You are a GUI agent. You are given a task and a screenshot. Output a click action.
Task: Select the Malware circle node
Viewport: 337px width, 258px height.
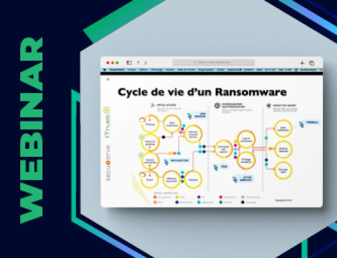click(x=193, y=179)
